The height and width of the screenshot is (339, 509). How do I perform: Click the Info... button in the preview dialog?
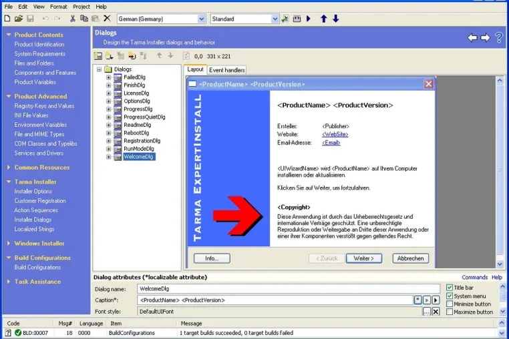[x=212, y=258]
